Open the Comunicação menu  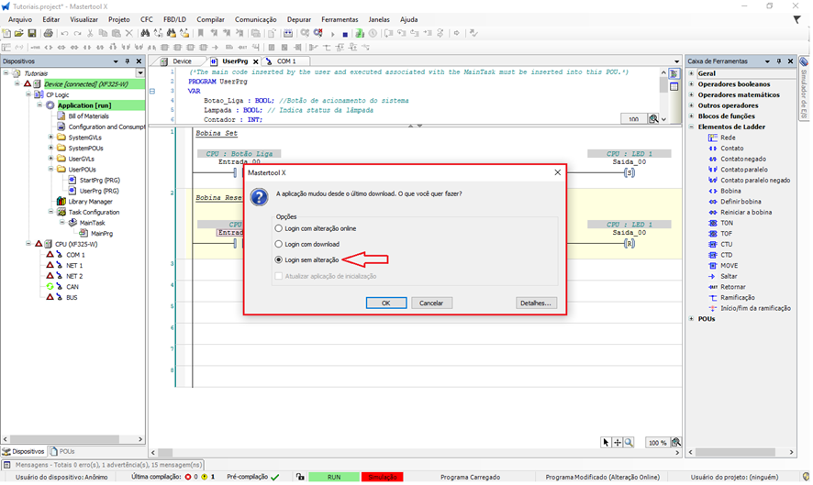255,19
